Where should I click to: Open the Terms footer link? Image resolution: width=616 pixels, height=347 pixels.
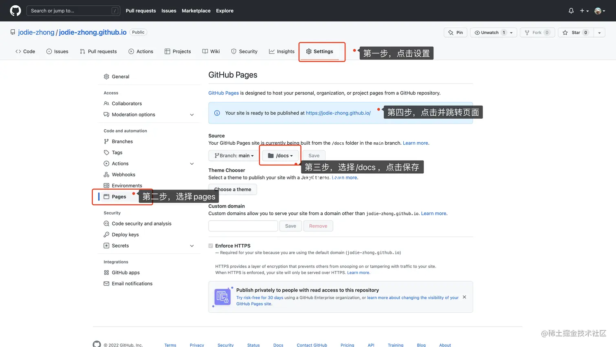point(170,345)
